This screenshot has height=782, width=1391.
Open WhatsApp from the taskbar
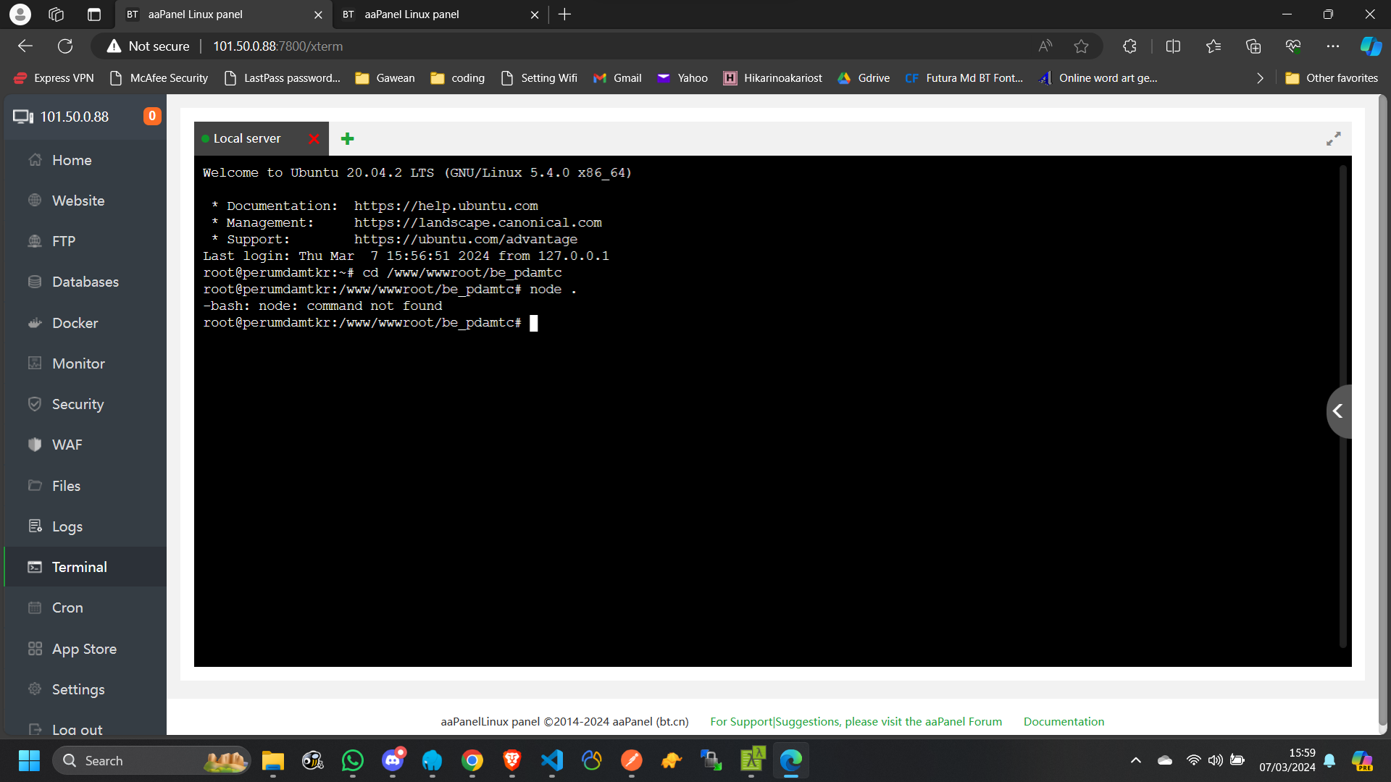352,760
